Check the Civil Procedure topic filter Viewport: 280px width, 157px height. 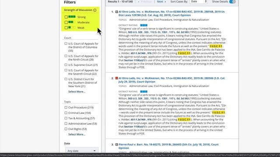pyautogui.click(x=66, y=108)
